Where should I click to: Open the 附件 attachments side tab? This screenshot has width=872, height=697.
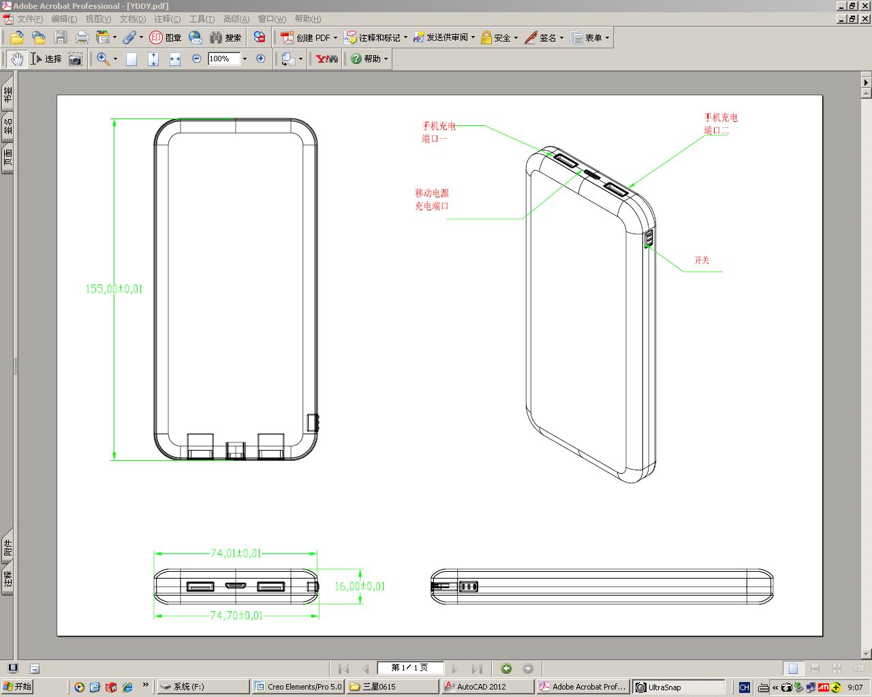[7, 547]
